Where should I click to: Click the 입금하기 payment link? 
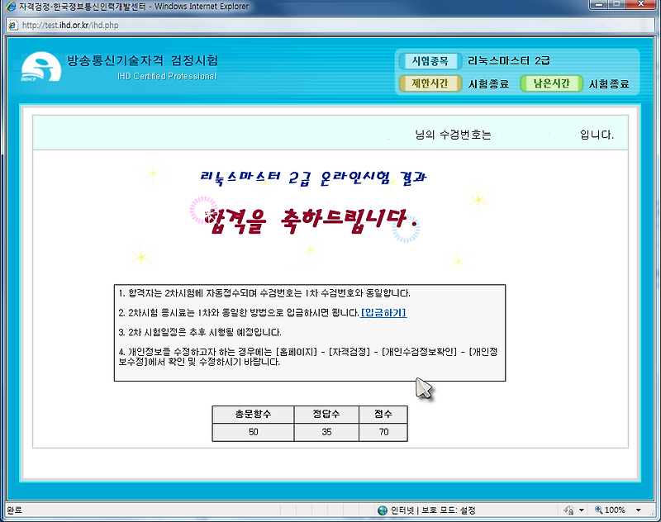383,312
